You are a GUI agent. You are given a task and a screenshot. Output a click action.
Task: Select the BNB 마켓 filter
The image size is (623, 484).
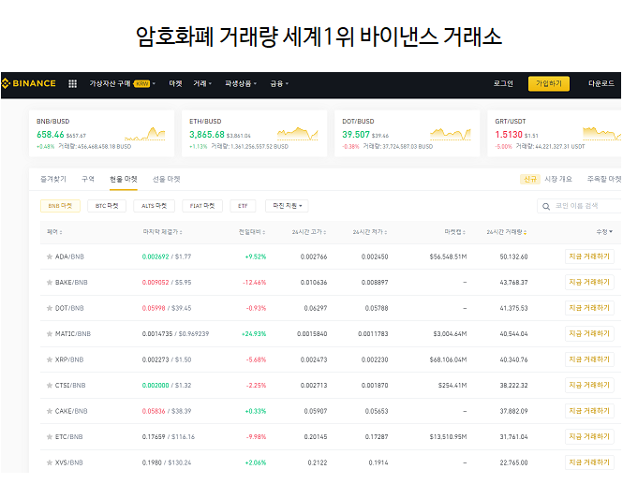(x=60, y=206)
